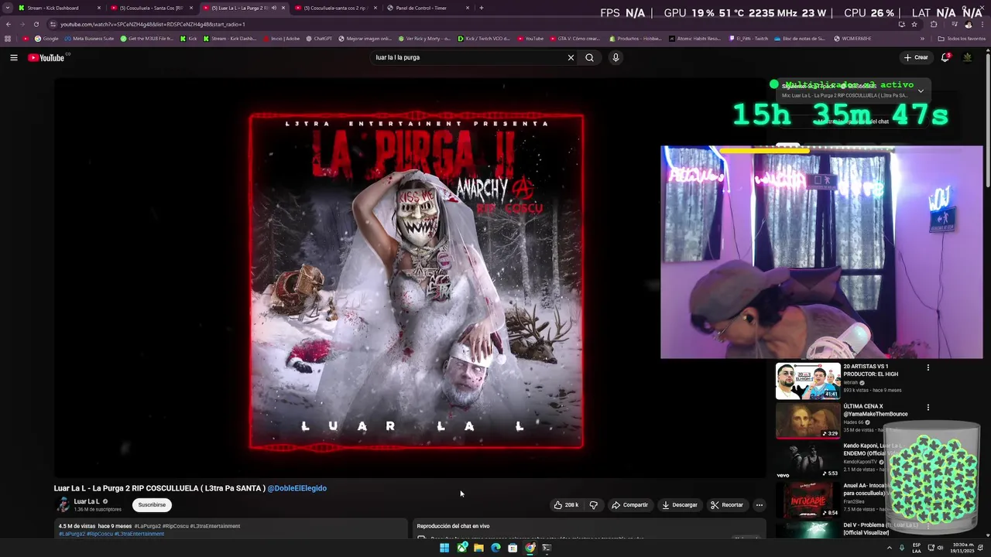Open a new browser tab

point(481,8)
